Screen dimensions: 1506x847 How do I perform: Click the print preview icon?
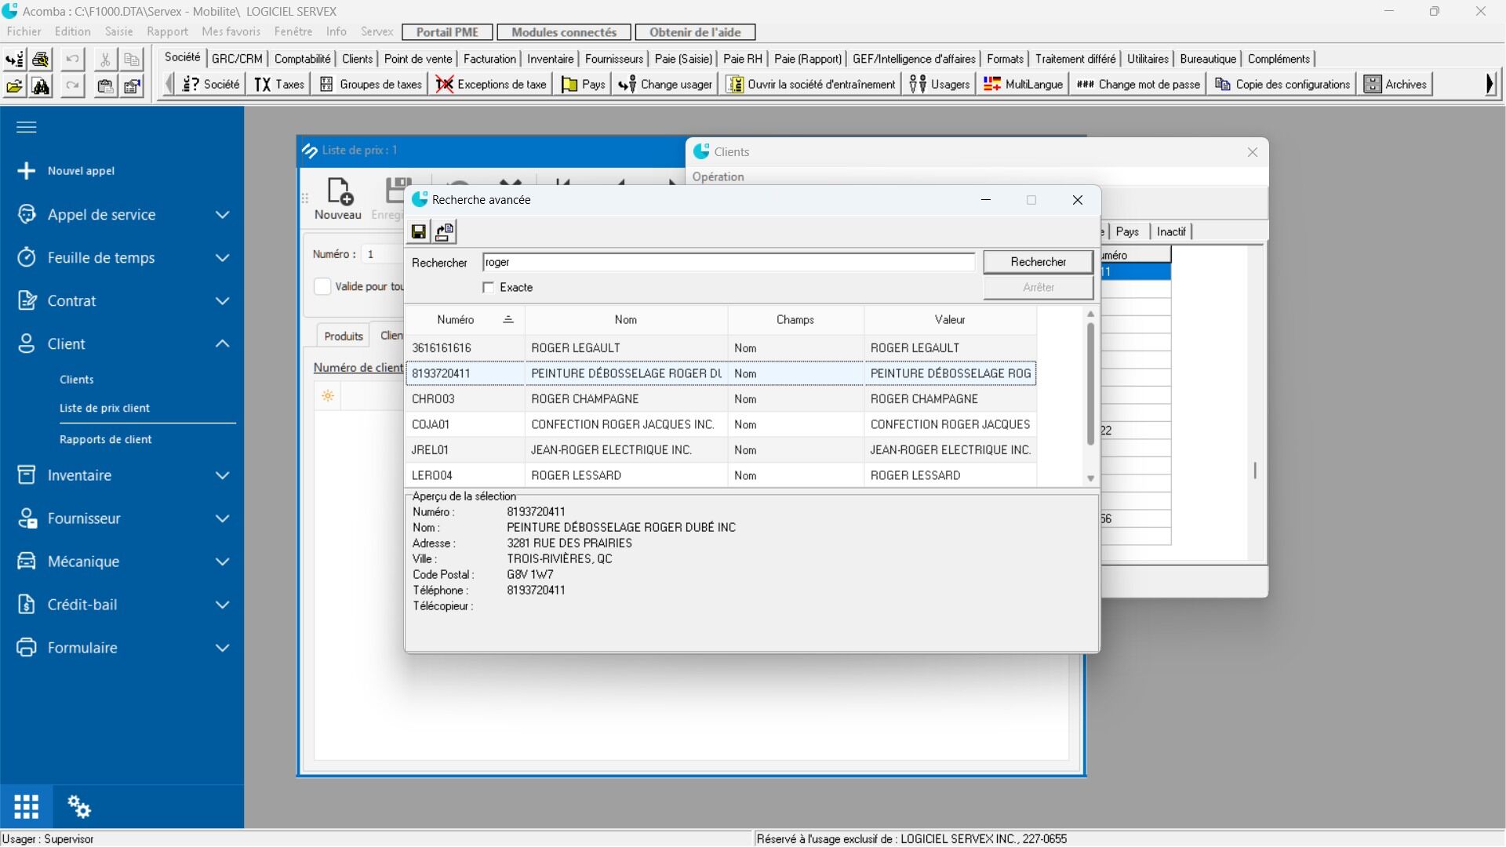click(x=41, y=60)
